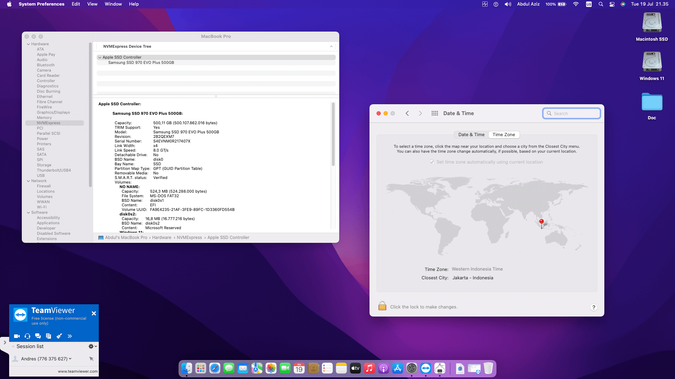675x379 pixels.
Task: Open Control Center in menu bar
Action: (612, 4)
